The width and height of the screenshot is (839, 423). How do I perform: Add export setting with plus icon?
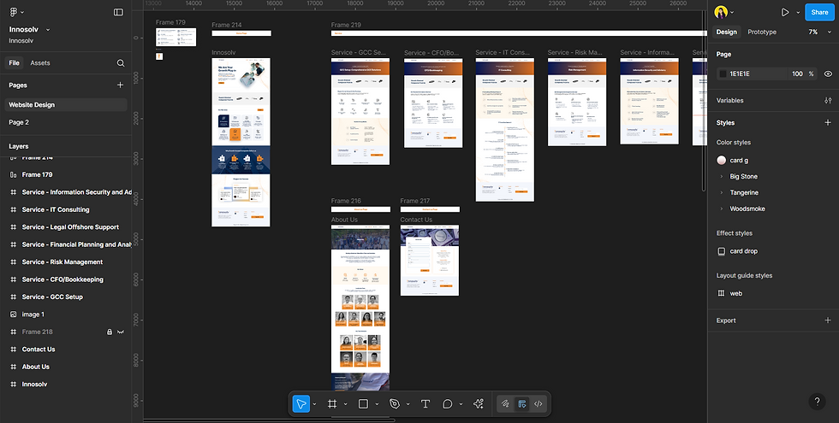coord(829,320)
